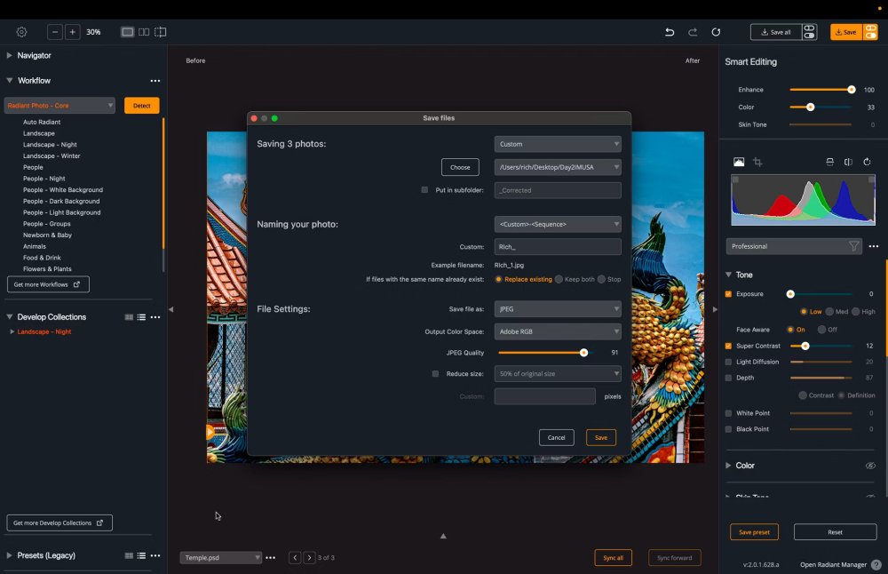
Task: Open Output Color Space dropdown
Action: [558, 331]
